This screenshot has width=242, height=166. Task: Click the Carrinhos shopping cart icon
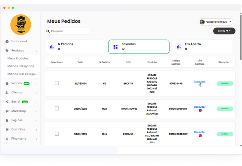click(7, 129)
